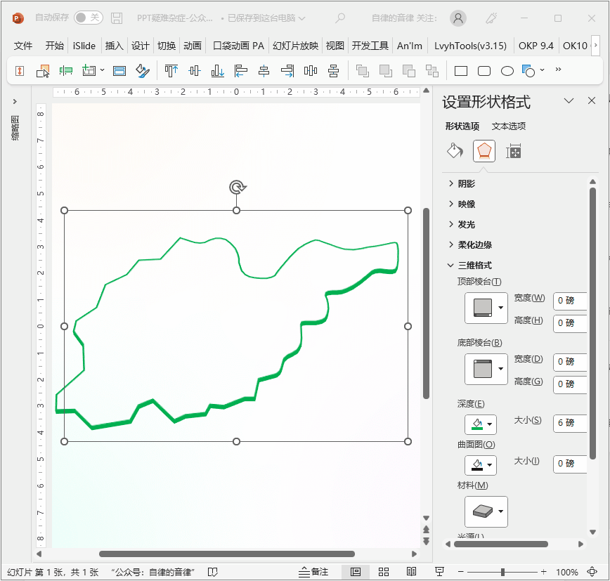The width and height of the screenshot is (610, 581).
Task: Open the Format Shape pane options chevron
Action: click(x=569, y=100)
